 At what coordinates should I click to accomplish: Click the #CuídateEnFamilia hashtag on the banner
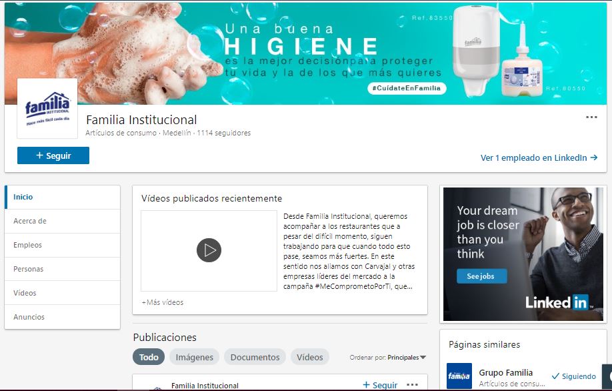[407, 88]
